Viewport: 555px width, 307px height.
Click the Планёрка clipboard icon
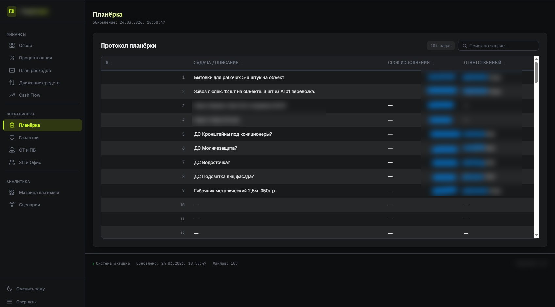pyautogui.click(x=12, y=125)
